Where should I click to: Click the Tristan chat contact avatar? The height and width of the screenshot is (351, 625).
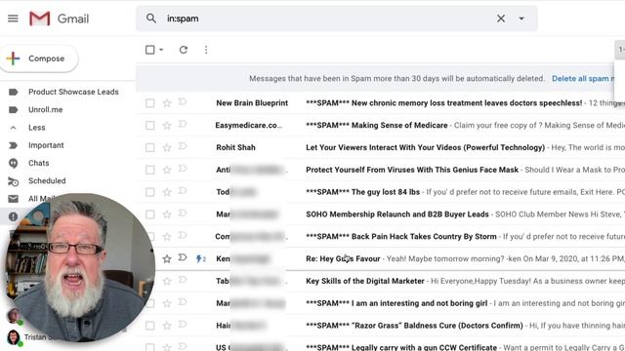pos(13,337)
